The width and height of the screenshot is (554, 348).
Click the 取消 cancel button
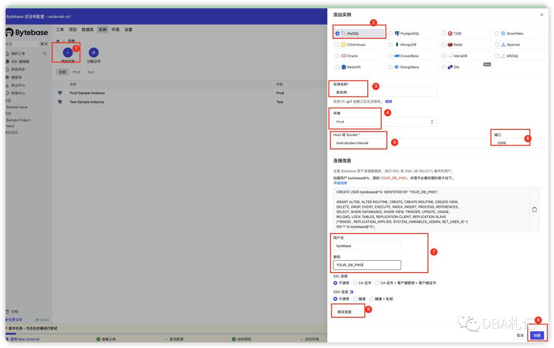(520, 335)
